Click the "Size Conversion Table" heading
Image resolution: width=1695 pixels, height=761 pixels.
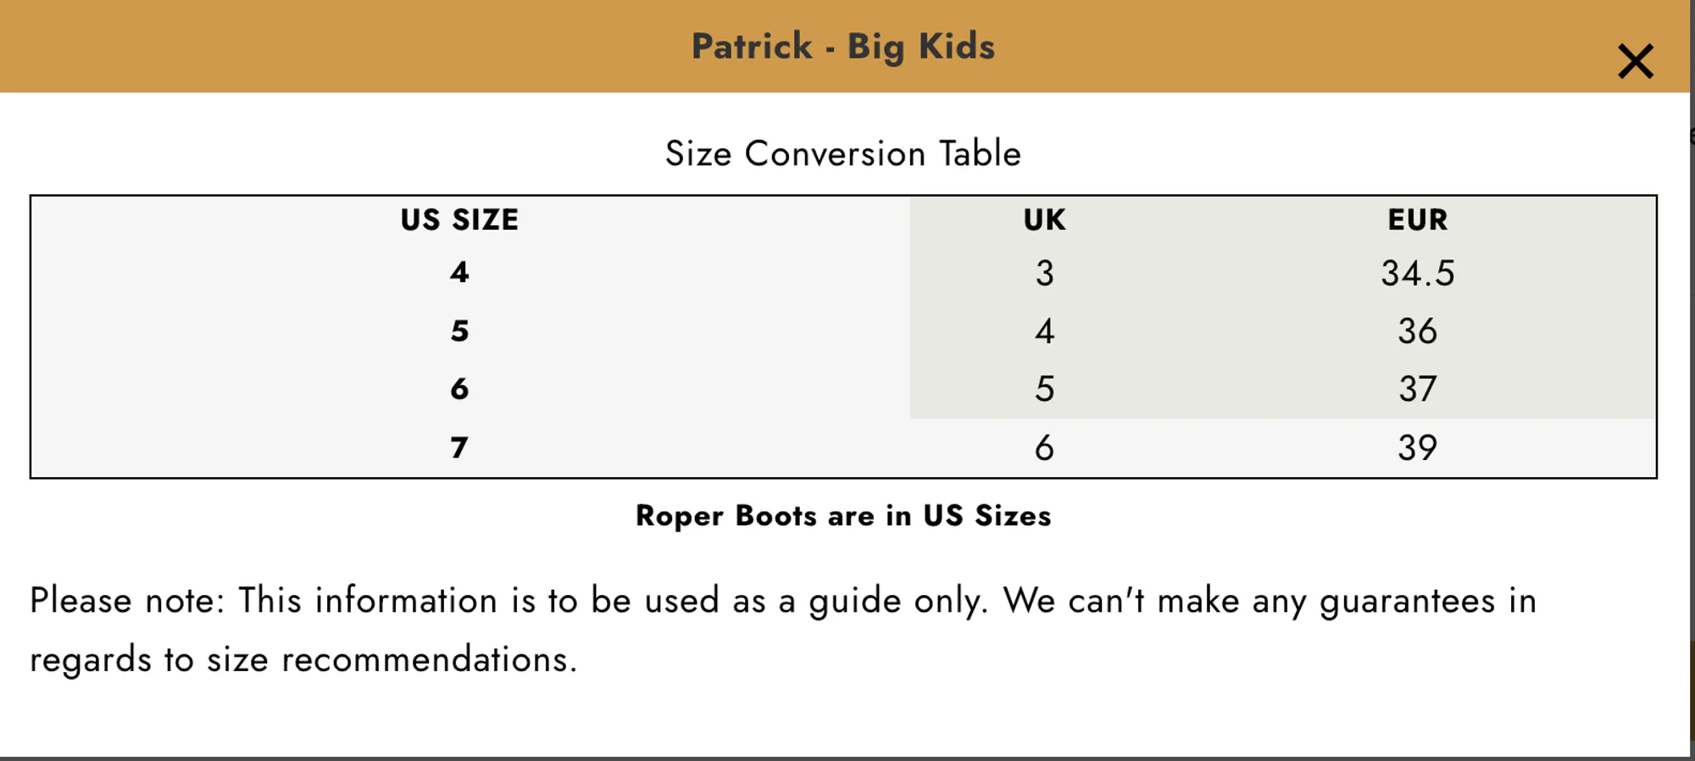pyautogui.click(x=843, y=153)
